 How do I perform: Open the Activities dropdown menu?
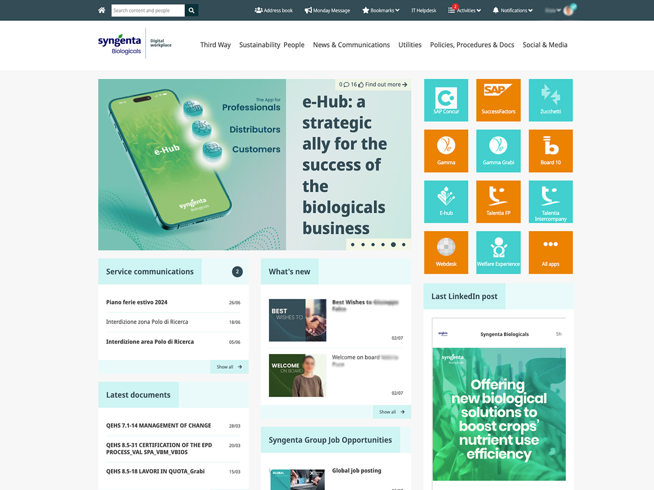(x=464, y=10)
